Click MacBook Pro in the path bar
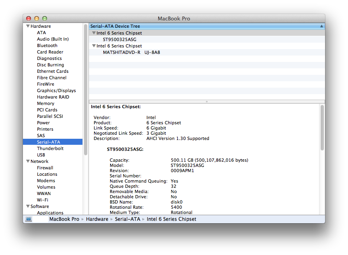 [x=64, y=219]
